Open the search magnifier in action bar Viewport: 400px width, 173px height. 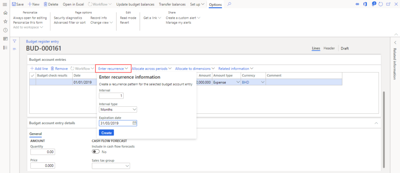pos(229,4)
